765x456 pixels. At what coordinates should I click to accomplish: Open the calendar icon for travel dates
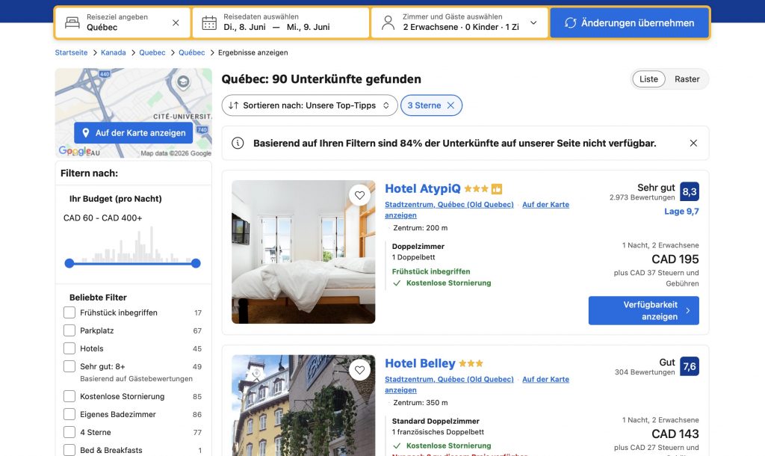[x=209, y=22]
